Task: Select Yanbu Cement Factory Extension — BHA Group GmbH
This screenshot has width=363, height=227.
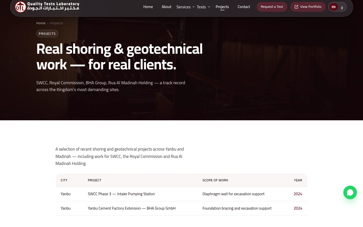Action: [132, 208]
